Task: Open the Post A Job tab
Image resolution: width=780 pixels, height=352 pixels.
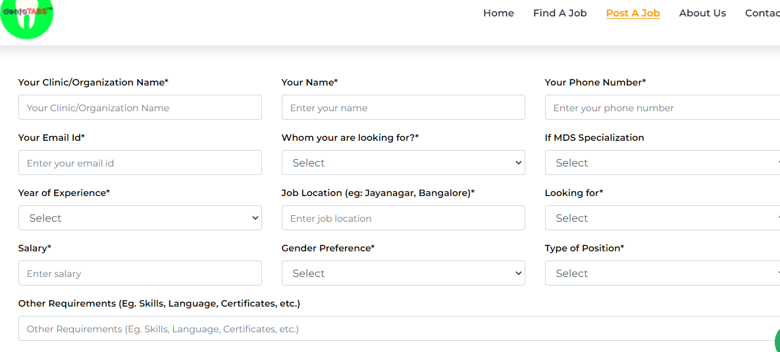Action: click(x=633, y=13)
